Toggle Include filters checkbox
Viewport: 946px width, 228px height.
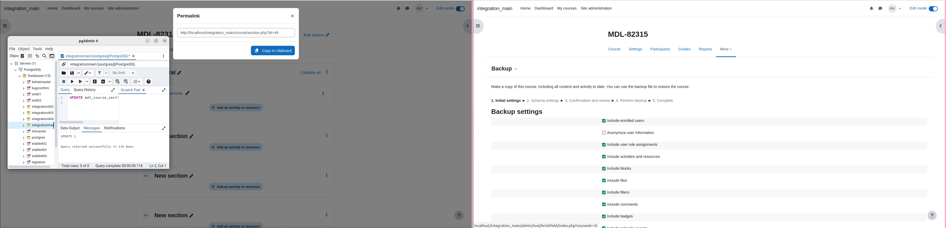pos(603,192)
